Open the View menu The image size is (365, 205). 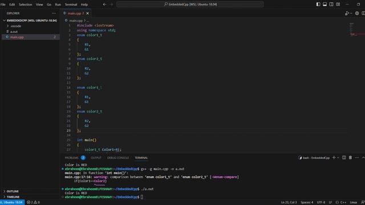tap(39, 5)
